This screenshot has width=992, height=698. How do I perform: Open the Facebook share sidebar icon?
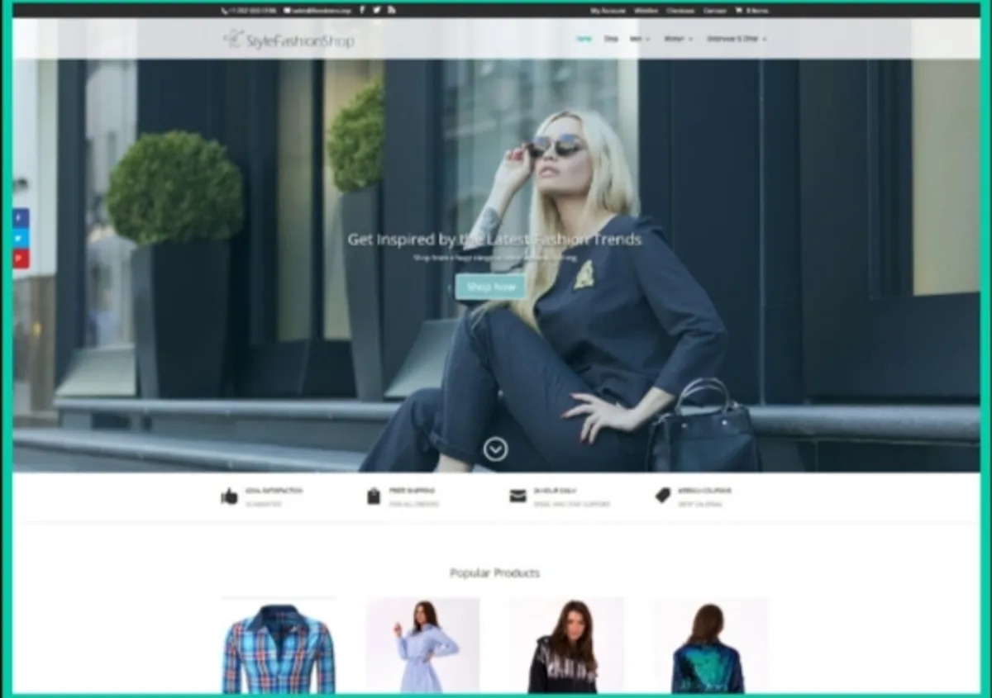pos(18,217)
